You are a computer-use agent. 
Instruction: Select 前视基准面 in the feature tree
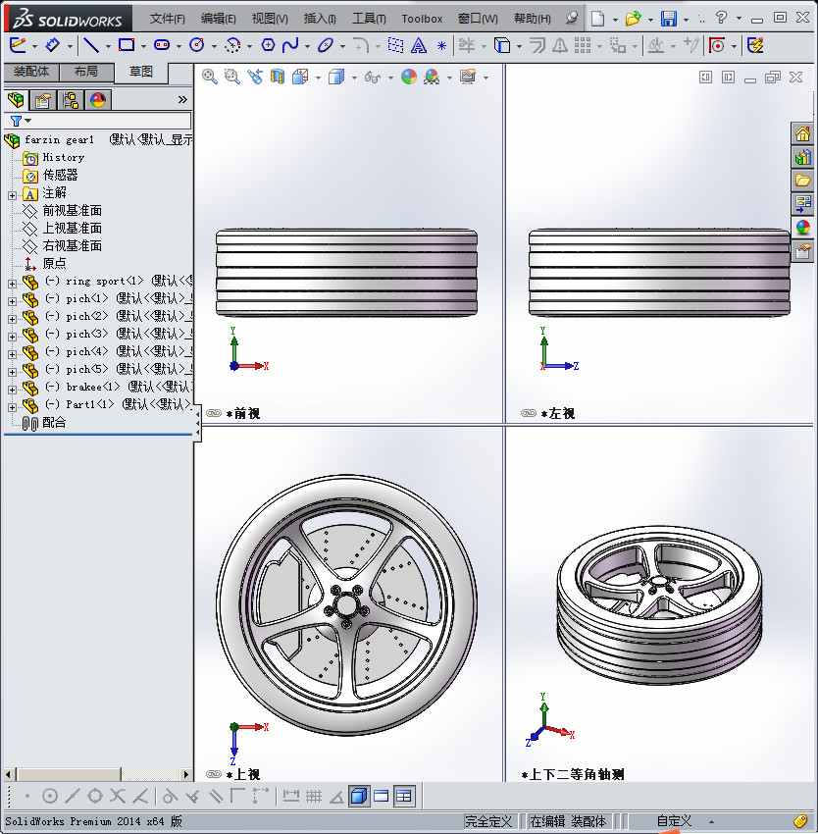pos(72,210)
